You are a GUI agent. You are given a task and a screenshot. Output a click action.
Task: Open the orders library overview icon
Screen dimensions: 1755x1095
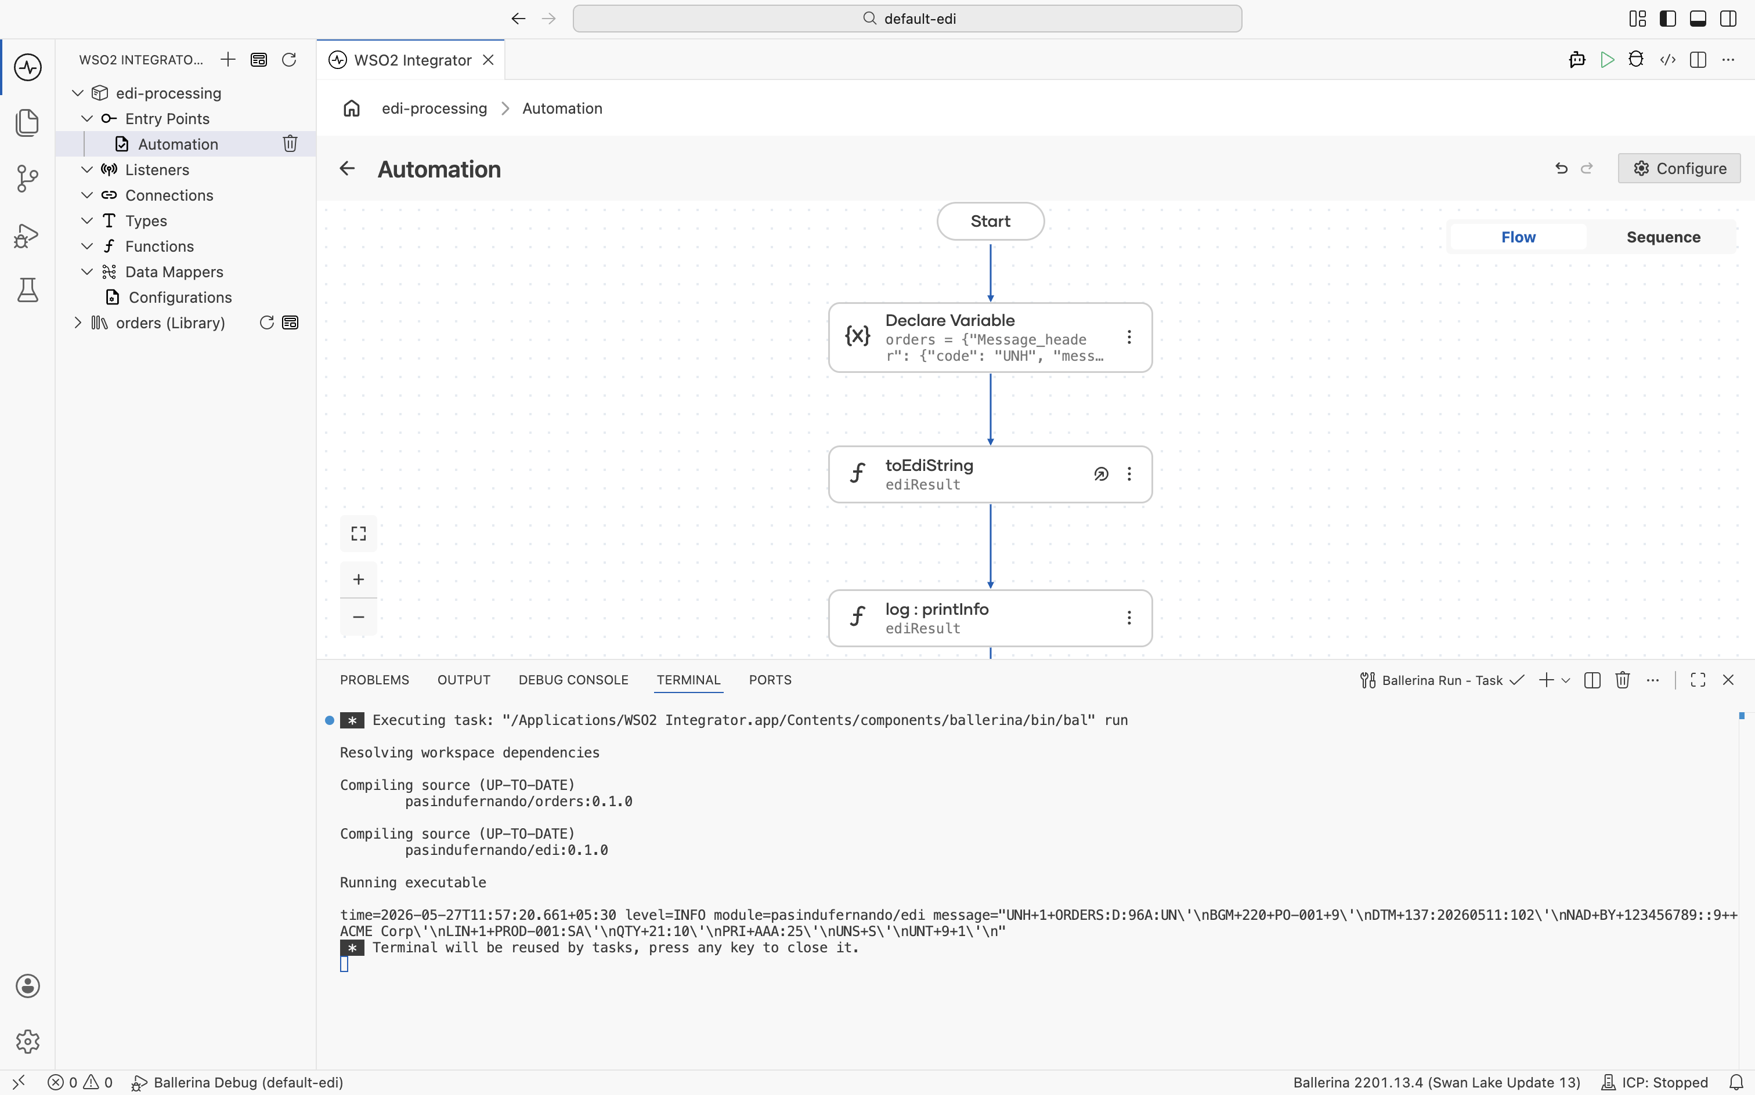click(x=290, y=322)
